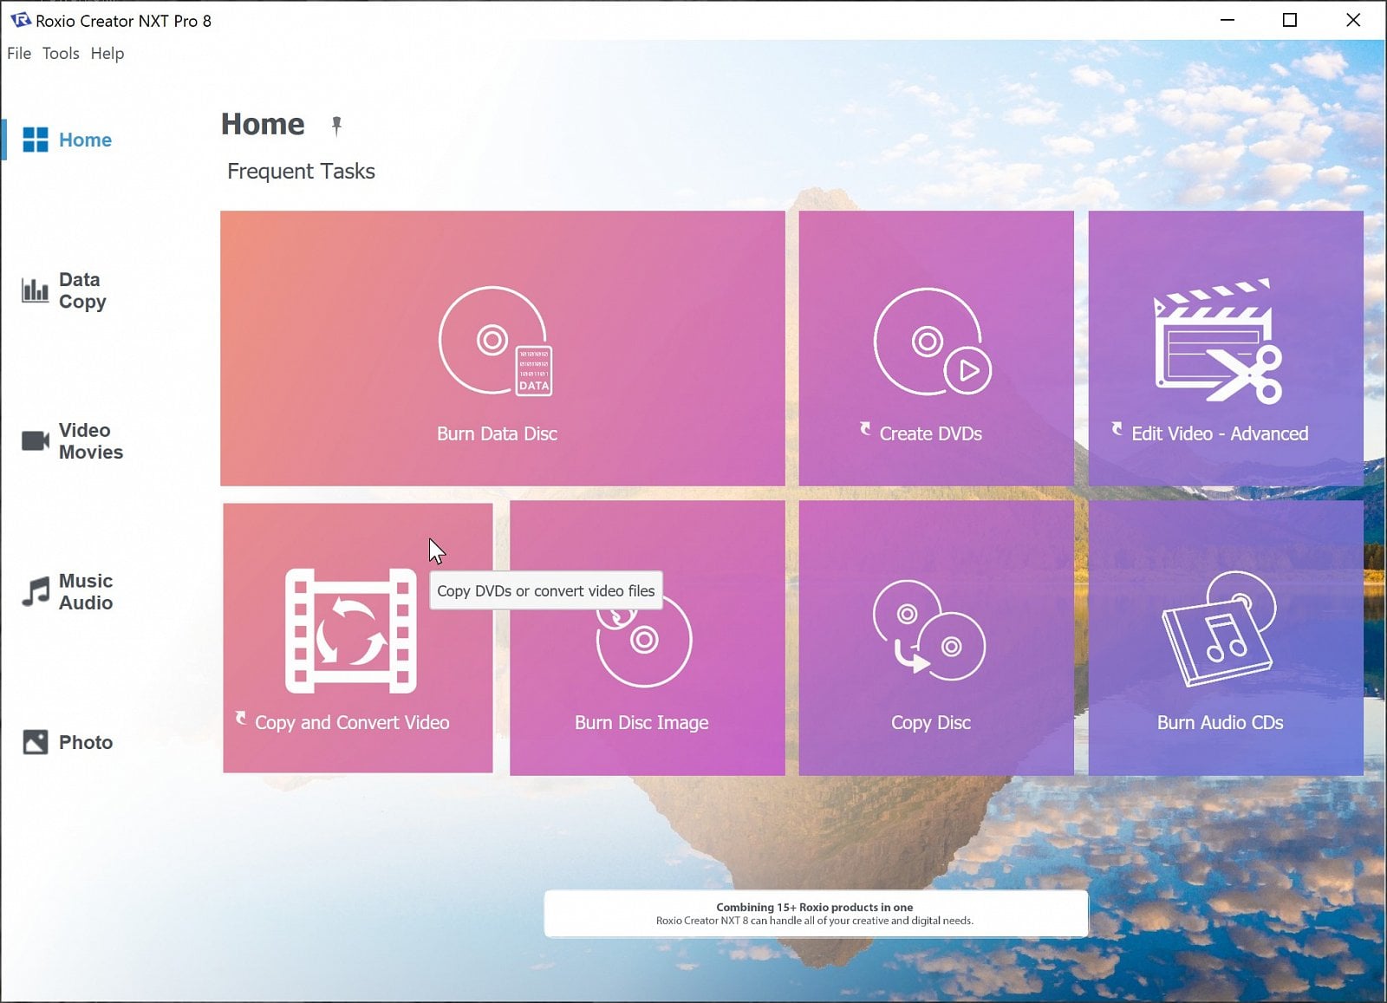Click the window title Roxio Creator NXT Pro 8
The image size is (1387, 1003).
pos(123,21)
